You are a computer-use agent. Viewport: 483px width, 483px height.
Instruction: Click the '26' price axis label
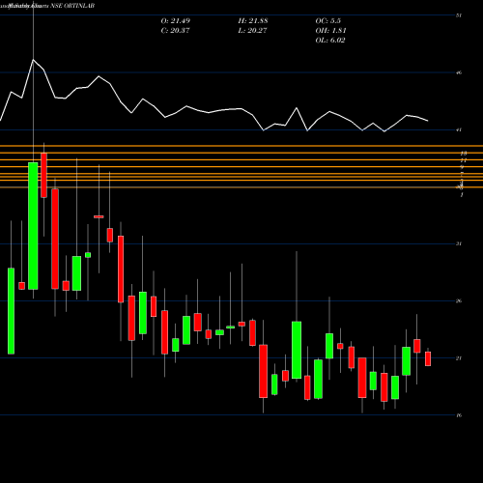pos(459,301)
